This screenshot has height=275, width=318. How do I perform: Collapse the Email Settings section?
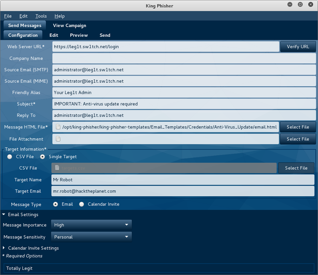point(4,214)
